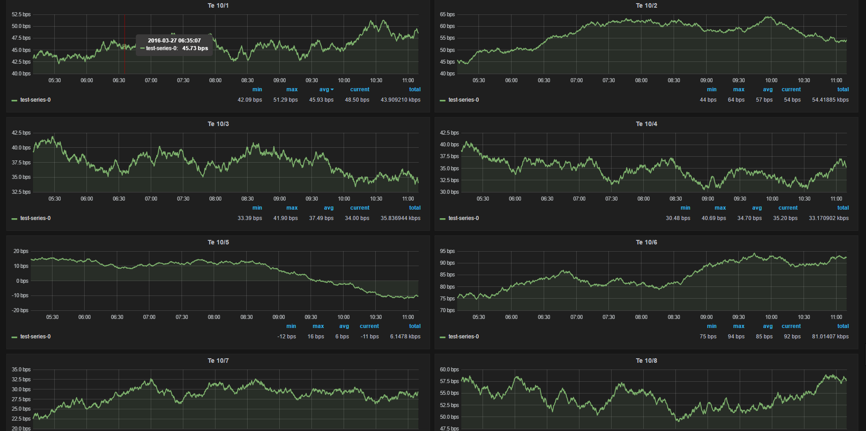Sort Te 10/6 legend by avg column

[x=768, y=326]
